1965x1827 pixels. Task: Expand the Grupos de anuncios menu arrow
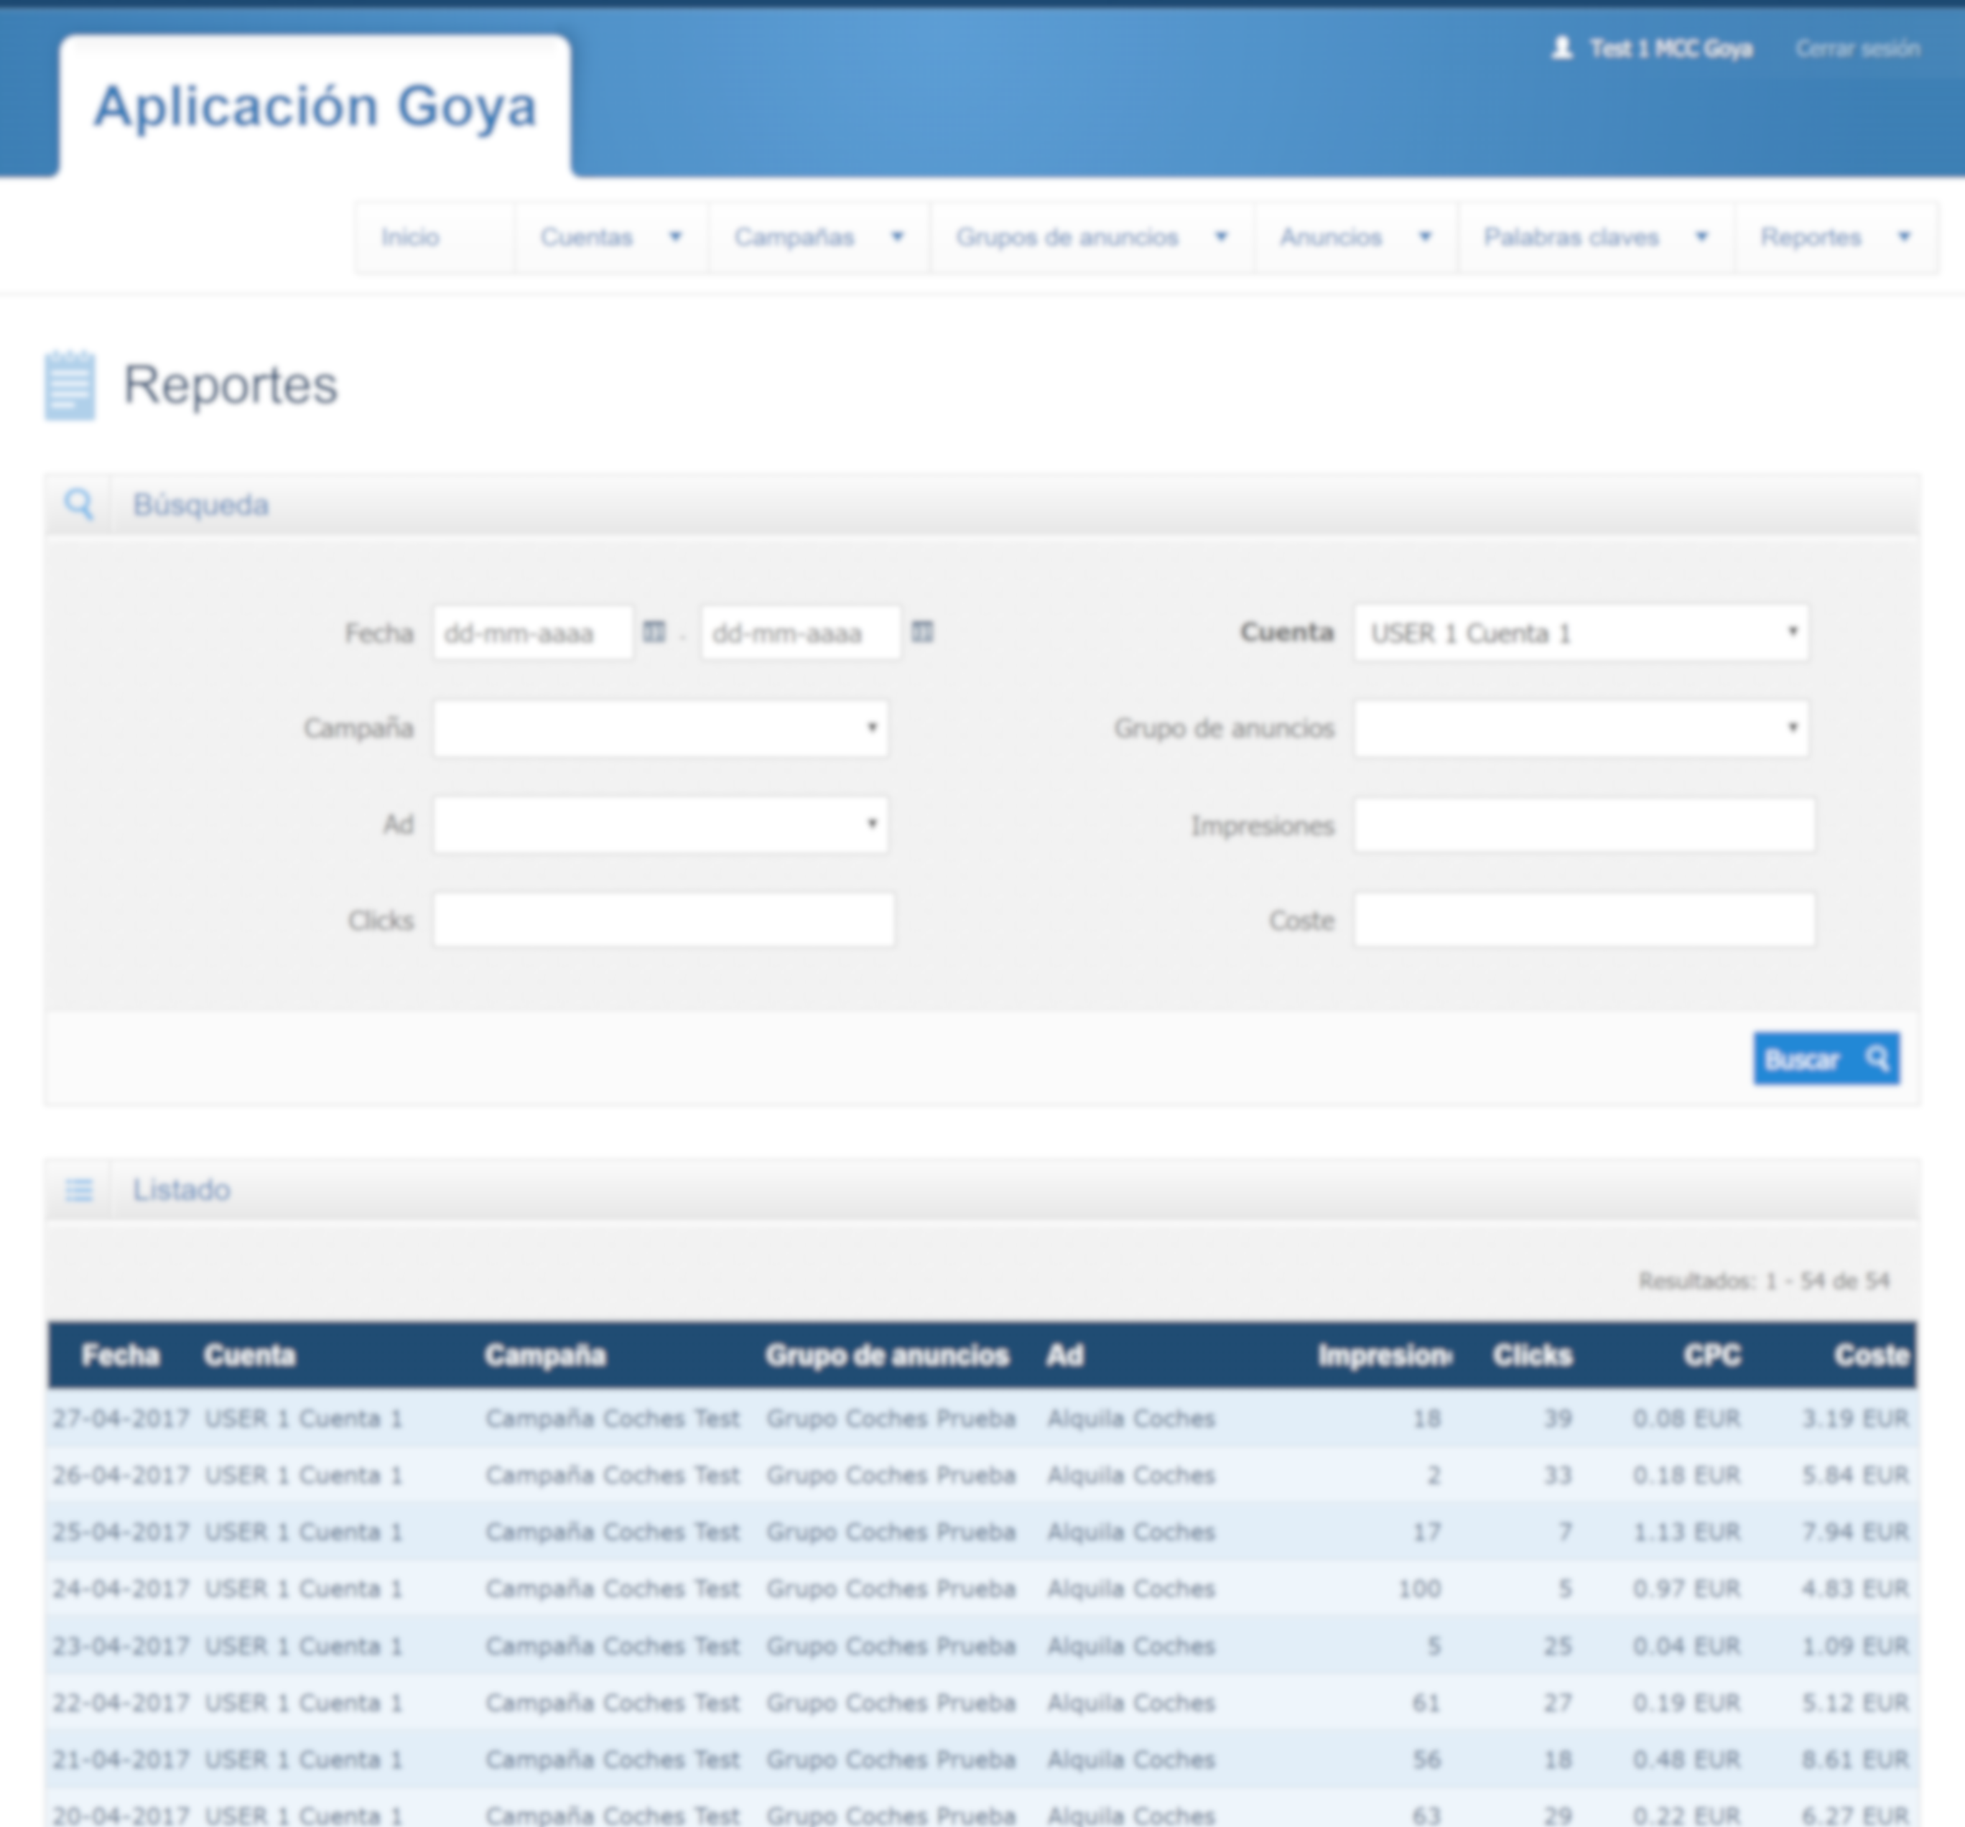(1221, 236)
